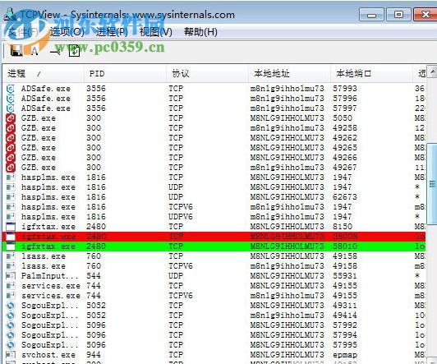This screenshot has width=437, height=364.
Task: Click hasplms.exe icon on port 62673 row
Action: click(x=11, y=197)
